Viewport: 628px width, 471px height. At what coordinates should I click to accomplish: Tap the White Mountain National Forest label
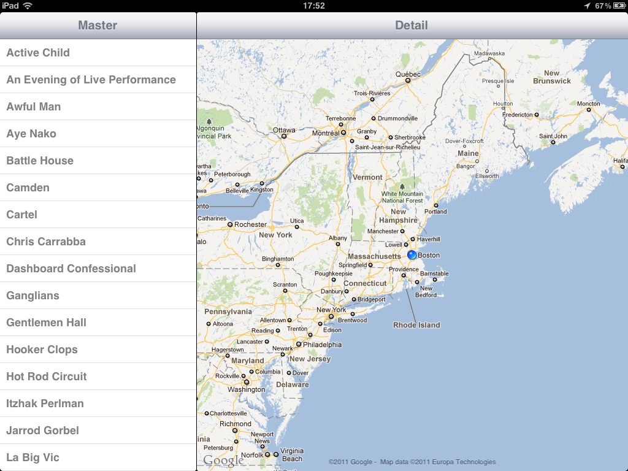coord(402,197)
